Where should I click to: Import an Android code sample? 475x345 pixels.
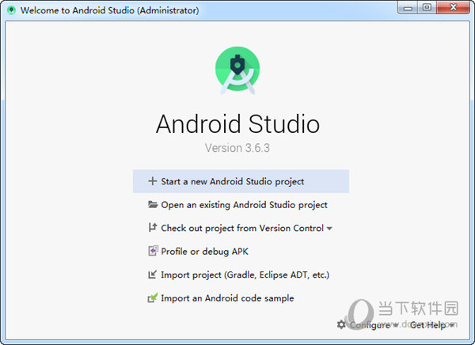click(x=227, y=298)
